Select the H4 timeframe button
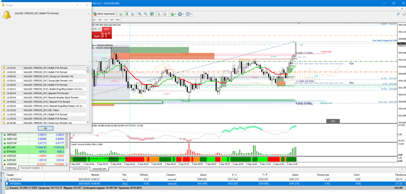This screenshot has height=194, width=406. coord(100,20)
